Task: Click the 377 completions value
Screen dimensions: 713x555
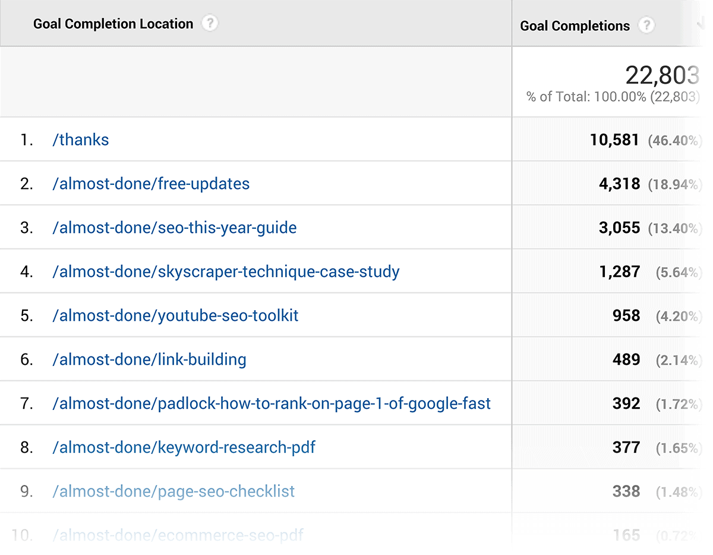Action: click(626, 447)
